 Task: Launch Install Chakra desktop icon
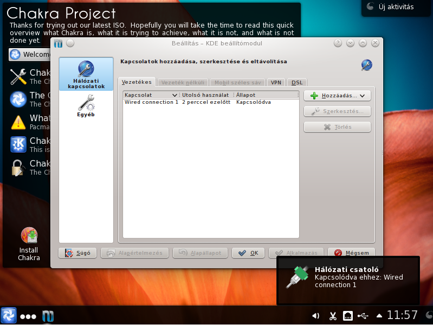tap(29, 244)
